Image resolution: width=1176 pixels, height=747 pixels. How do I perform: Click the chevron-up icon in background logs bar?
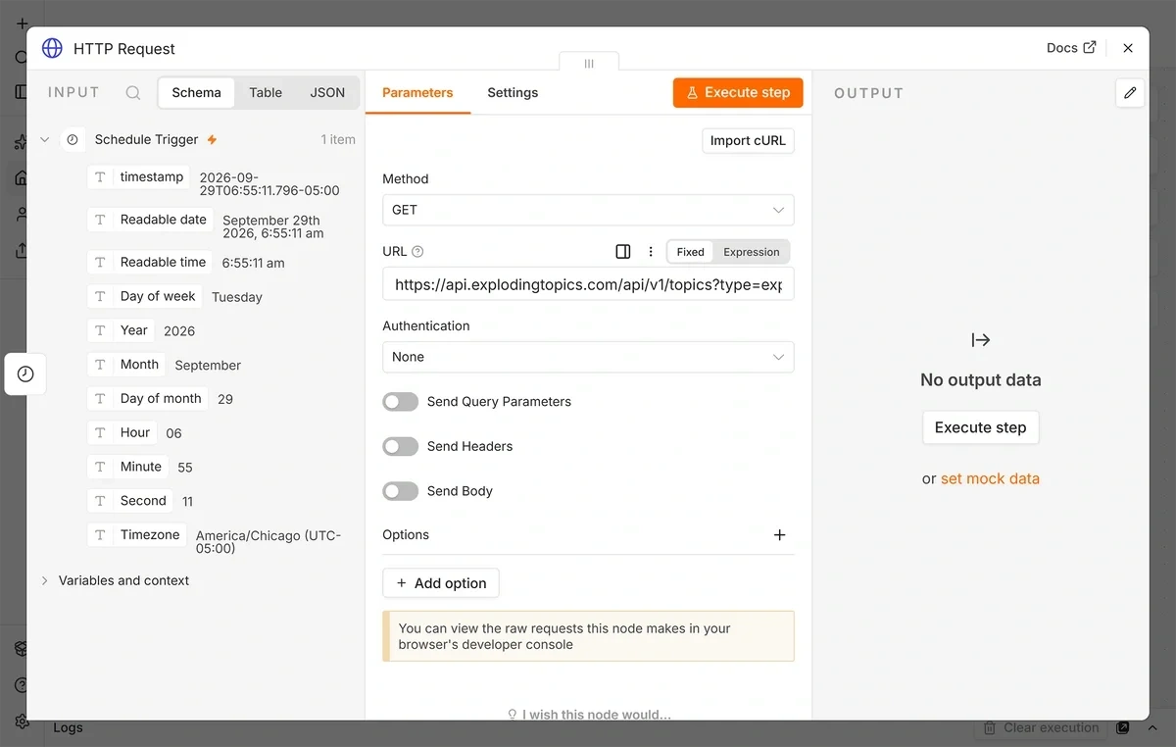(1152, 728)
